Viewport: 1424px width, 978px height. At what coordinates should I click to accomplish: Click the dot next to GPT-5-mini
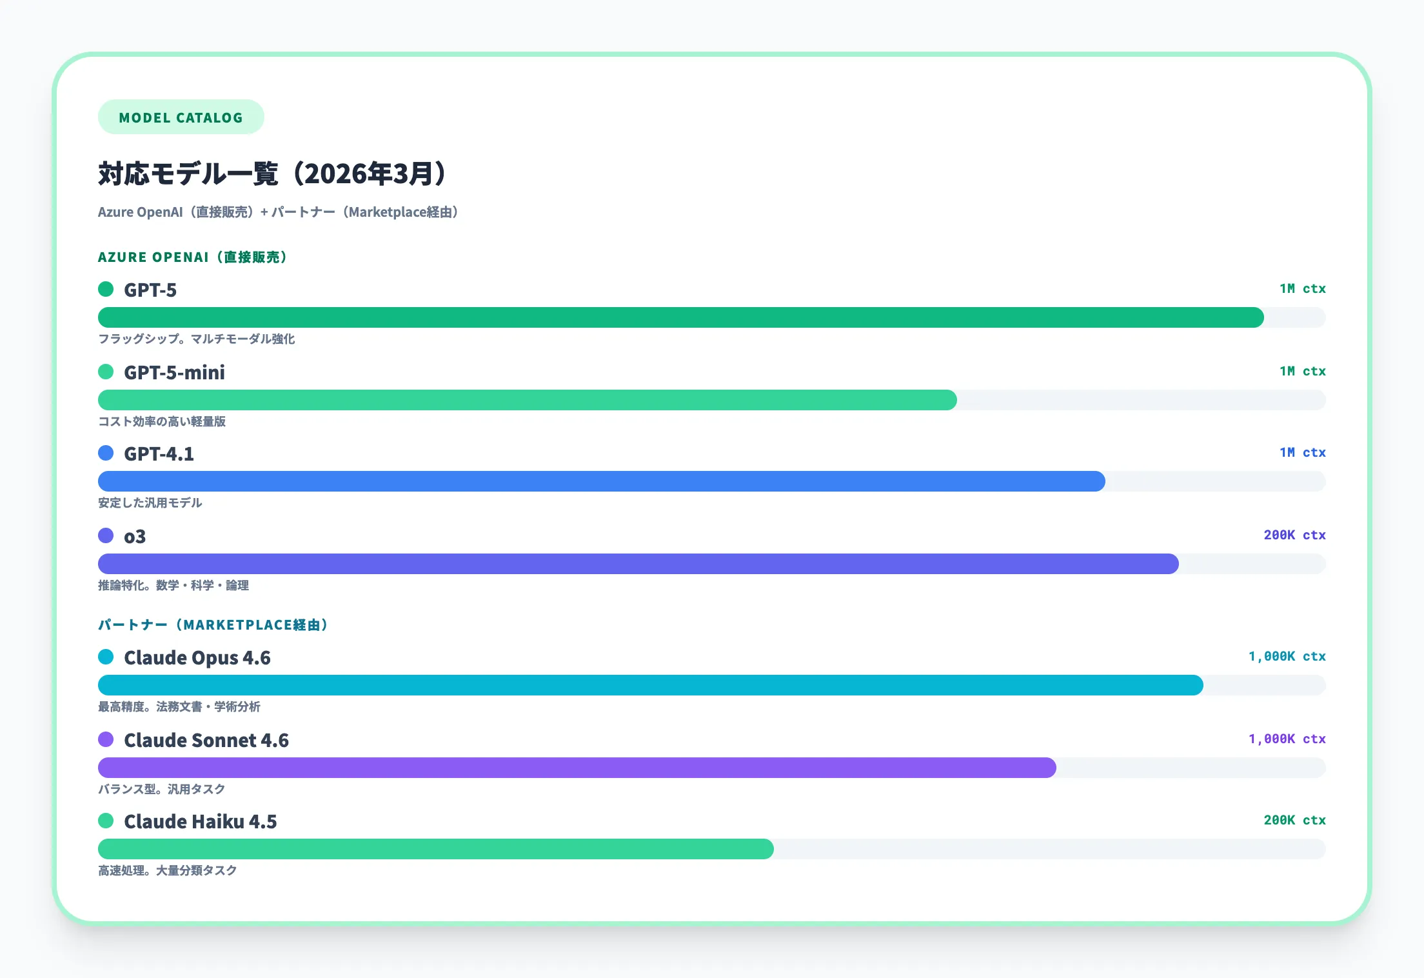click(x=106, y=372)
